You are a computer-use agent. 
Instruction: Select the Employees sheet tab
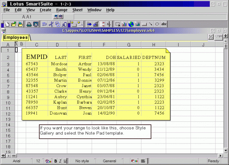(x=16, y=37)
